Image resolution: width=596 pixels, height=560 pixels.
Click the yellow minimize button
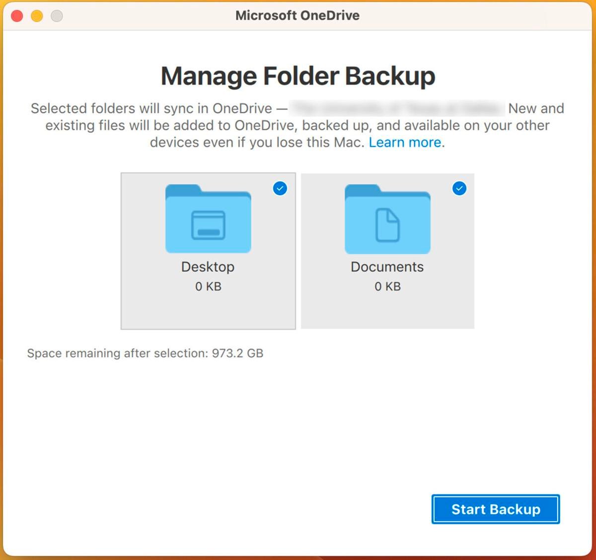pyautogui.click(x=36, y=15)
